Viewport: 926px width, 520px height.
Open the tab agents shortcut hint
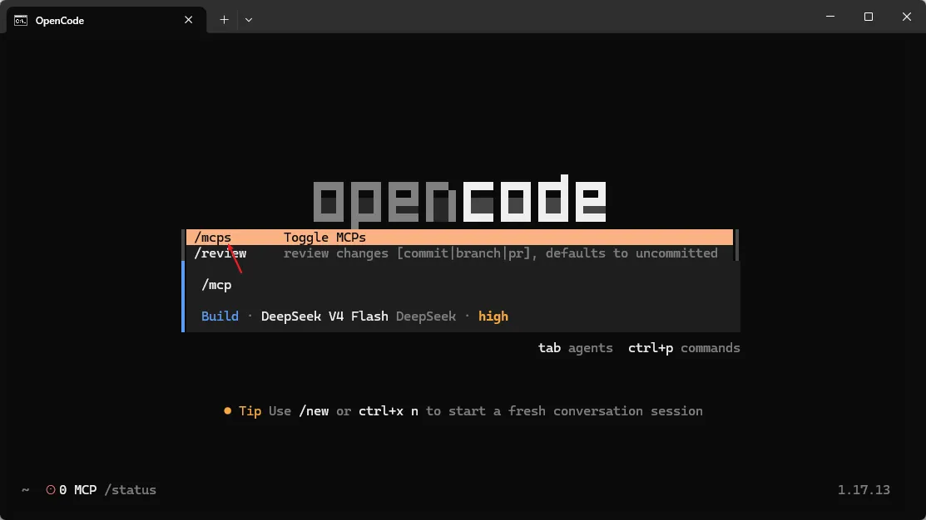coord(575,348)
